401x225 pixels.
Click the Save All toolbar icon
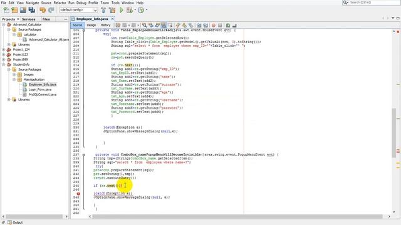pos(32,10)
